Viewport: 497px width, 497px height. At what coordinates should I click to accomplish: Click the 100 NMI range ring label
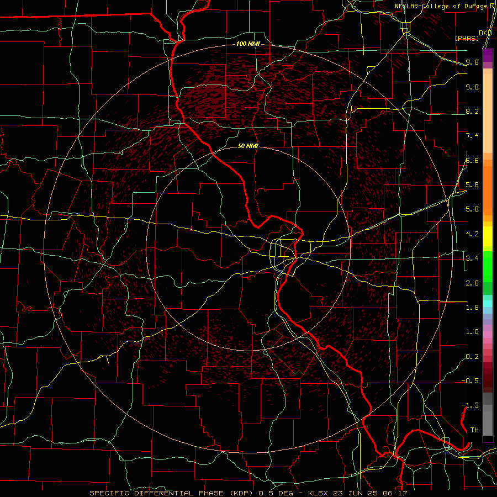pos(248,44)
